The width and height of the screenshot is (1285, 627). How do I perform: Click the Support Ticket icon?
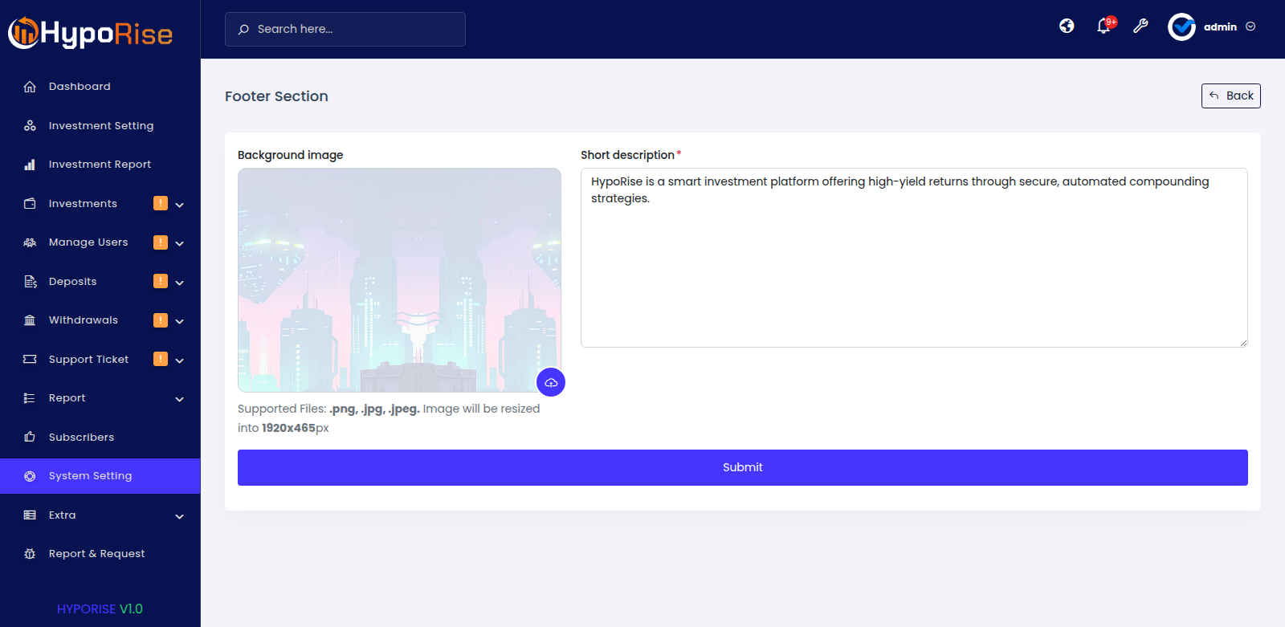[30, 360]
